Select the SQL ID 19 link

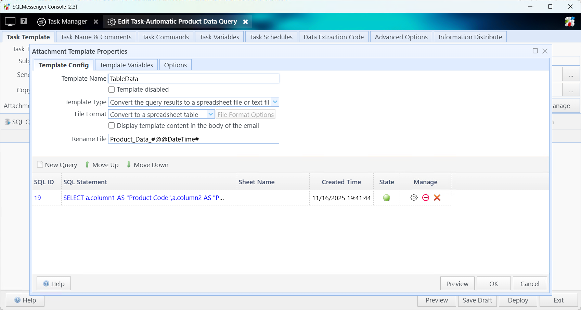coord(38,198)
